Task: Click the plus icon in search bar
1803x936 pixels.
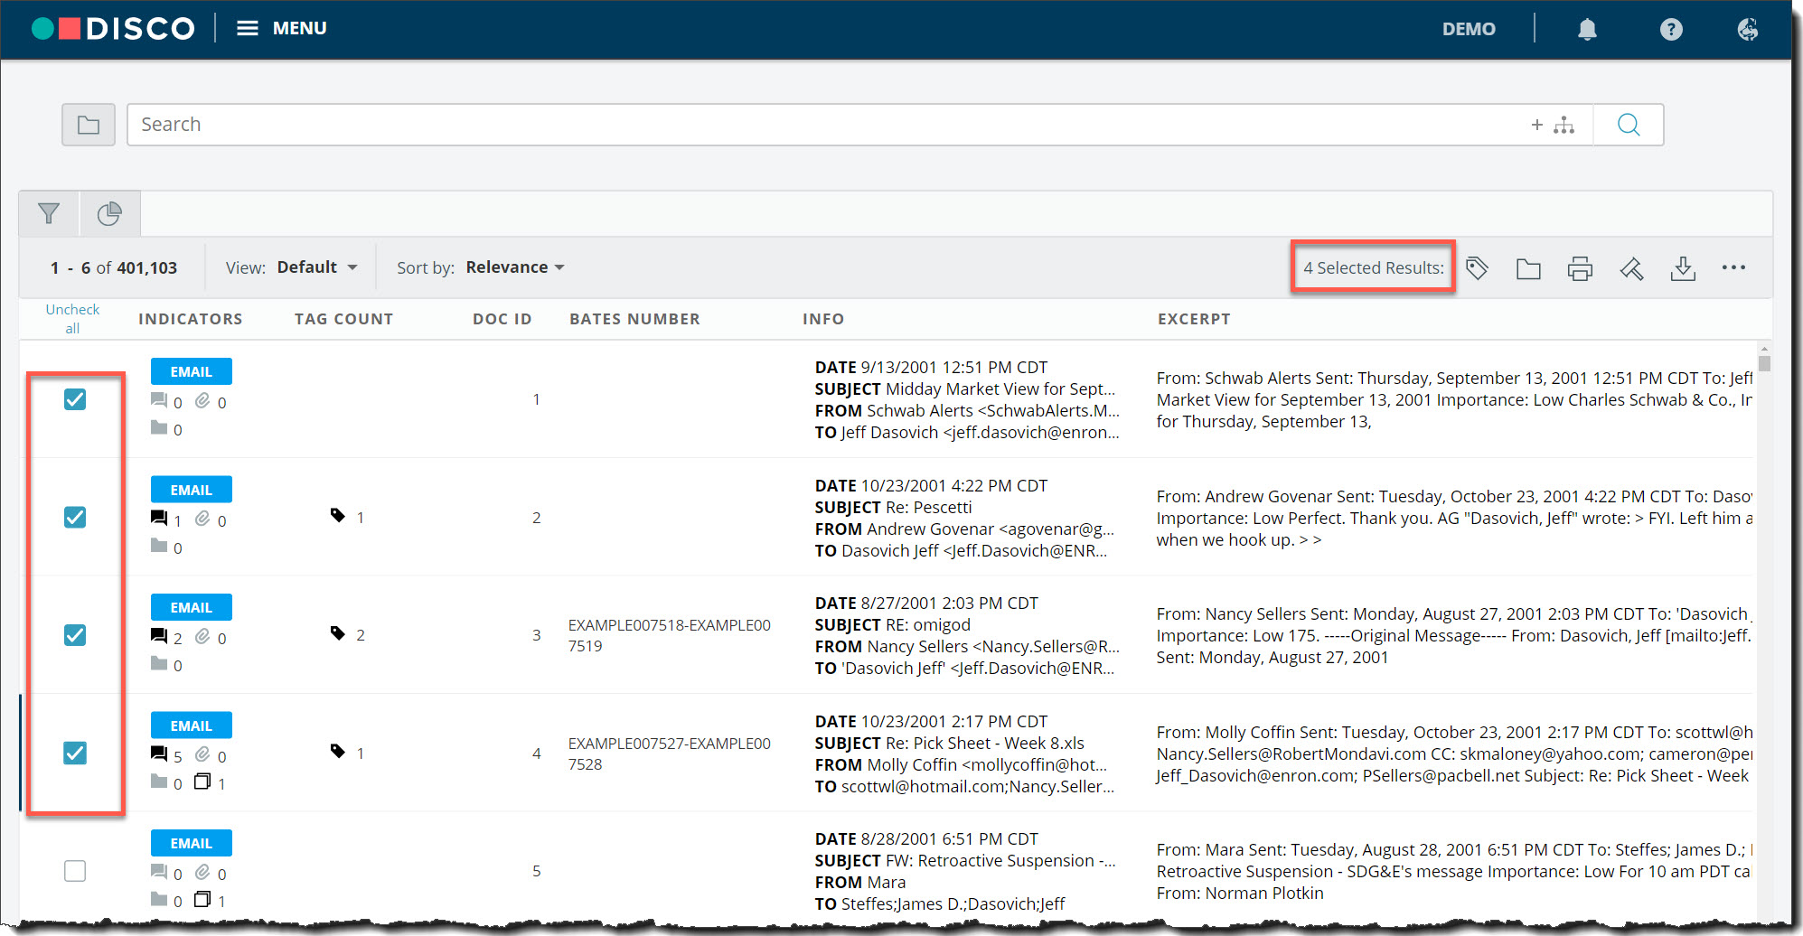Action: 1536,125
